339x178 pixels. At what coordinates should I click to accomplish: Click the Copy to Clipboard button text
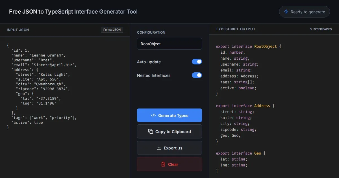[173, 132]
